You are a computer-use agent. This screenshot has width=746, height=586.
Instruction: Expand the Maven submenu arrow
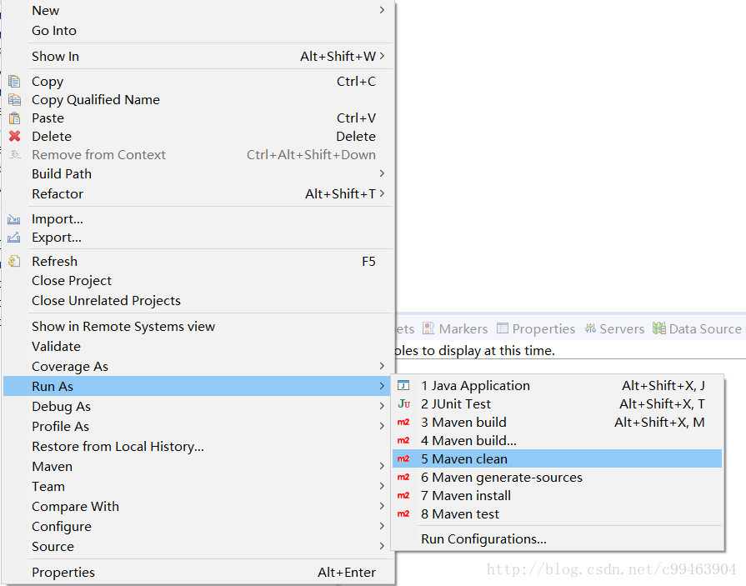point(382,466)
